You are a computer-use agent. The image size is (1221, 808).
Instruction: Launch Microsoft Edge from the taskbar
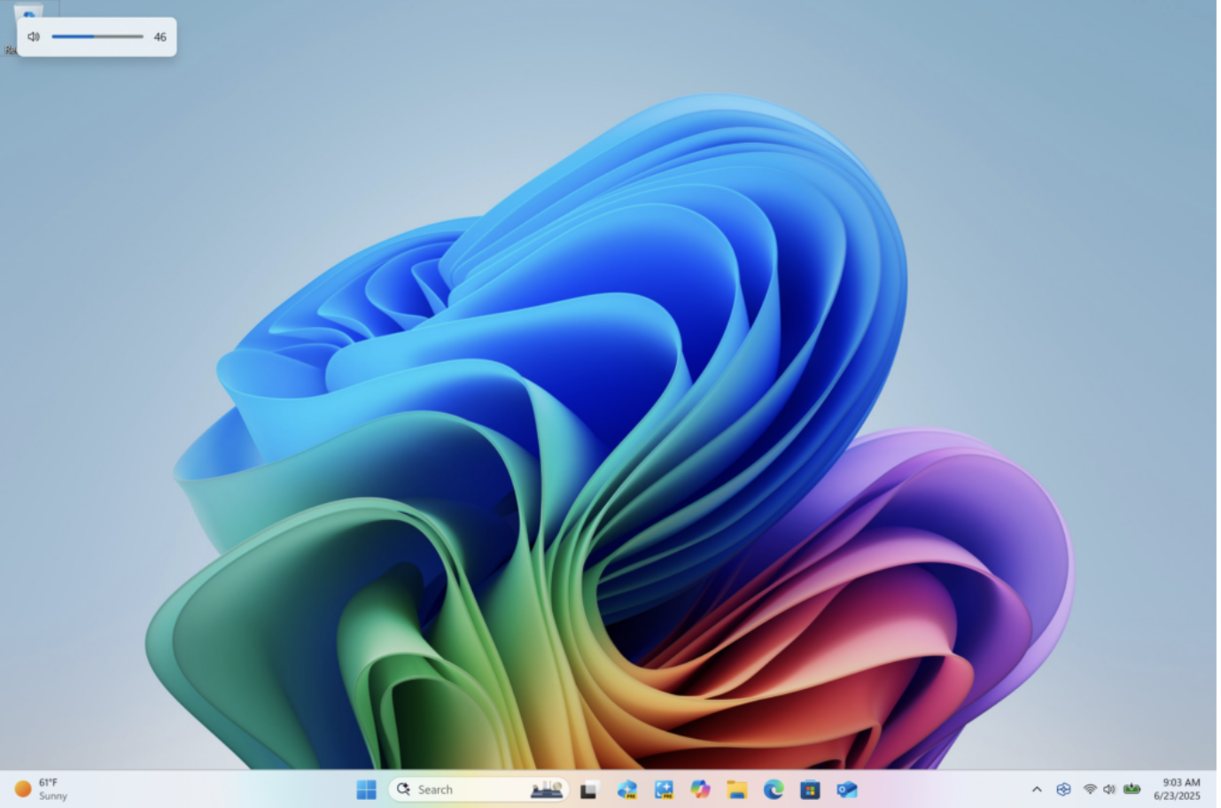tap(772, 789)
